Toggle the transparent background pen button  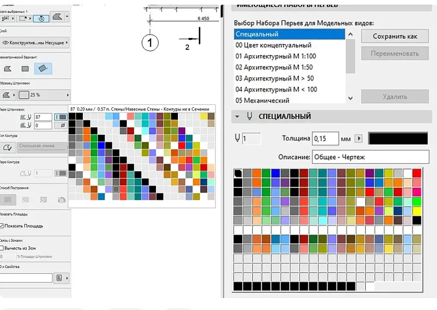[x=61, y=126]
